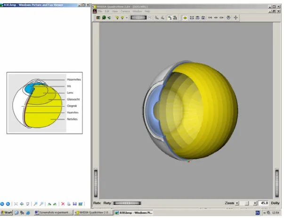Click the 3D eye model in viewport
The image size is (284, 218).
[x=190, y=111]
